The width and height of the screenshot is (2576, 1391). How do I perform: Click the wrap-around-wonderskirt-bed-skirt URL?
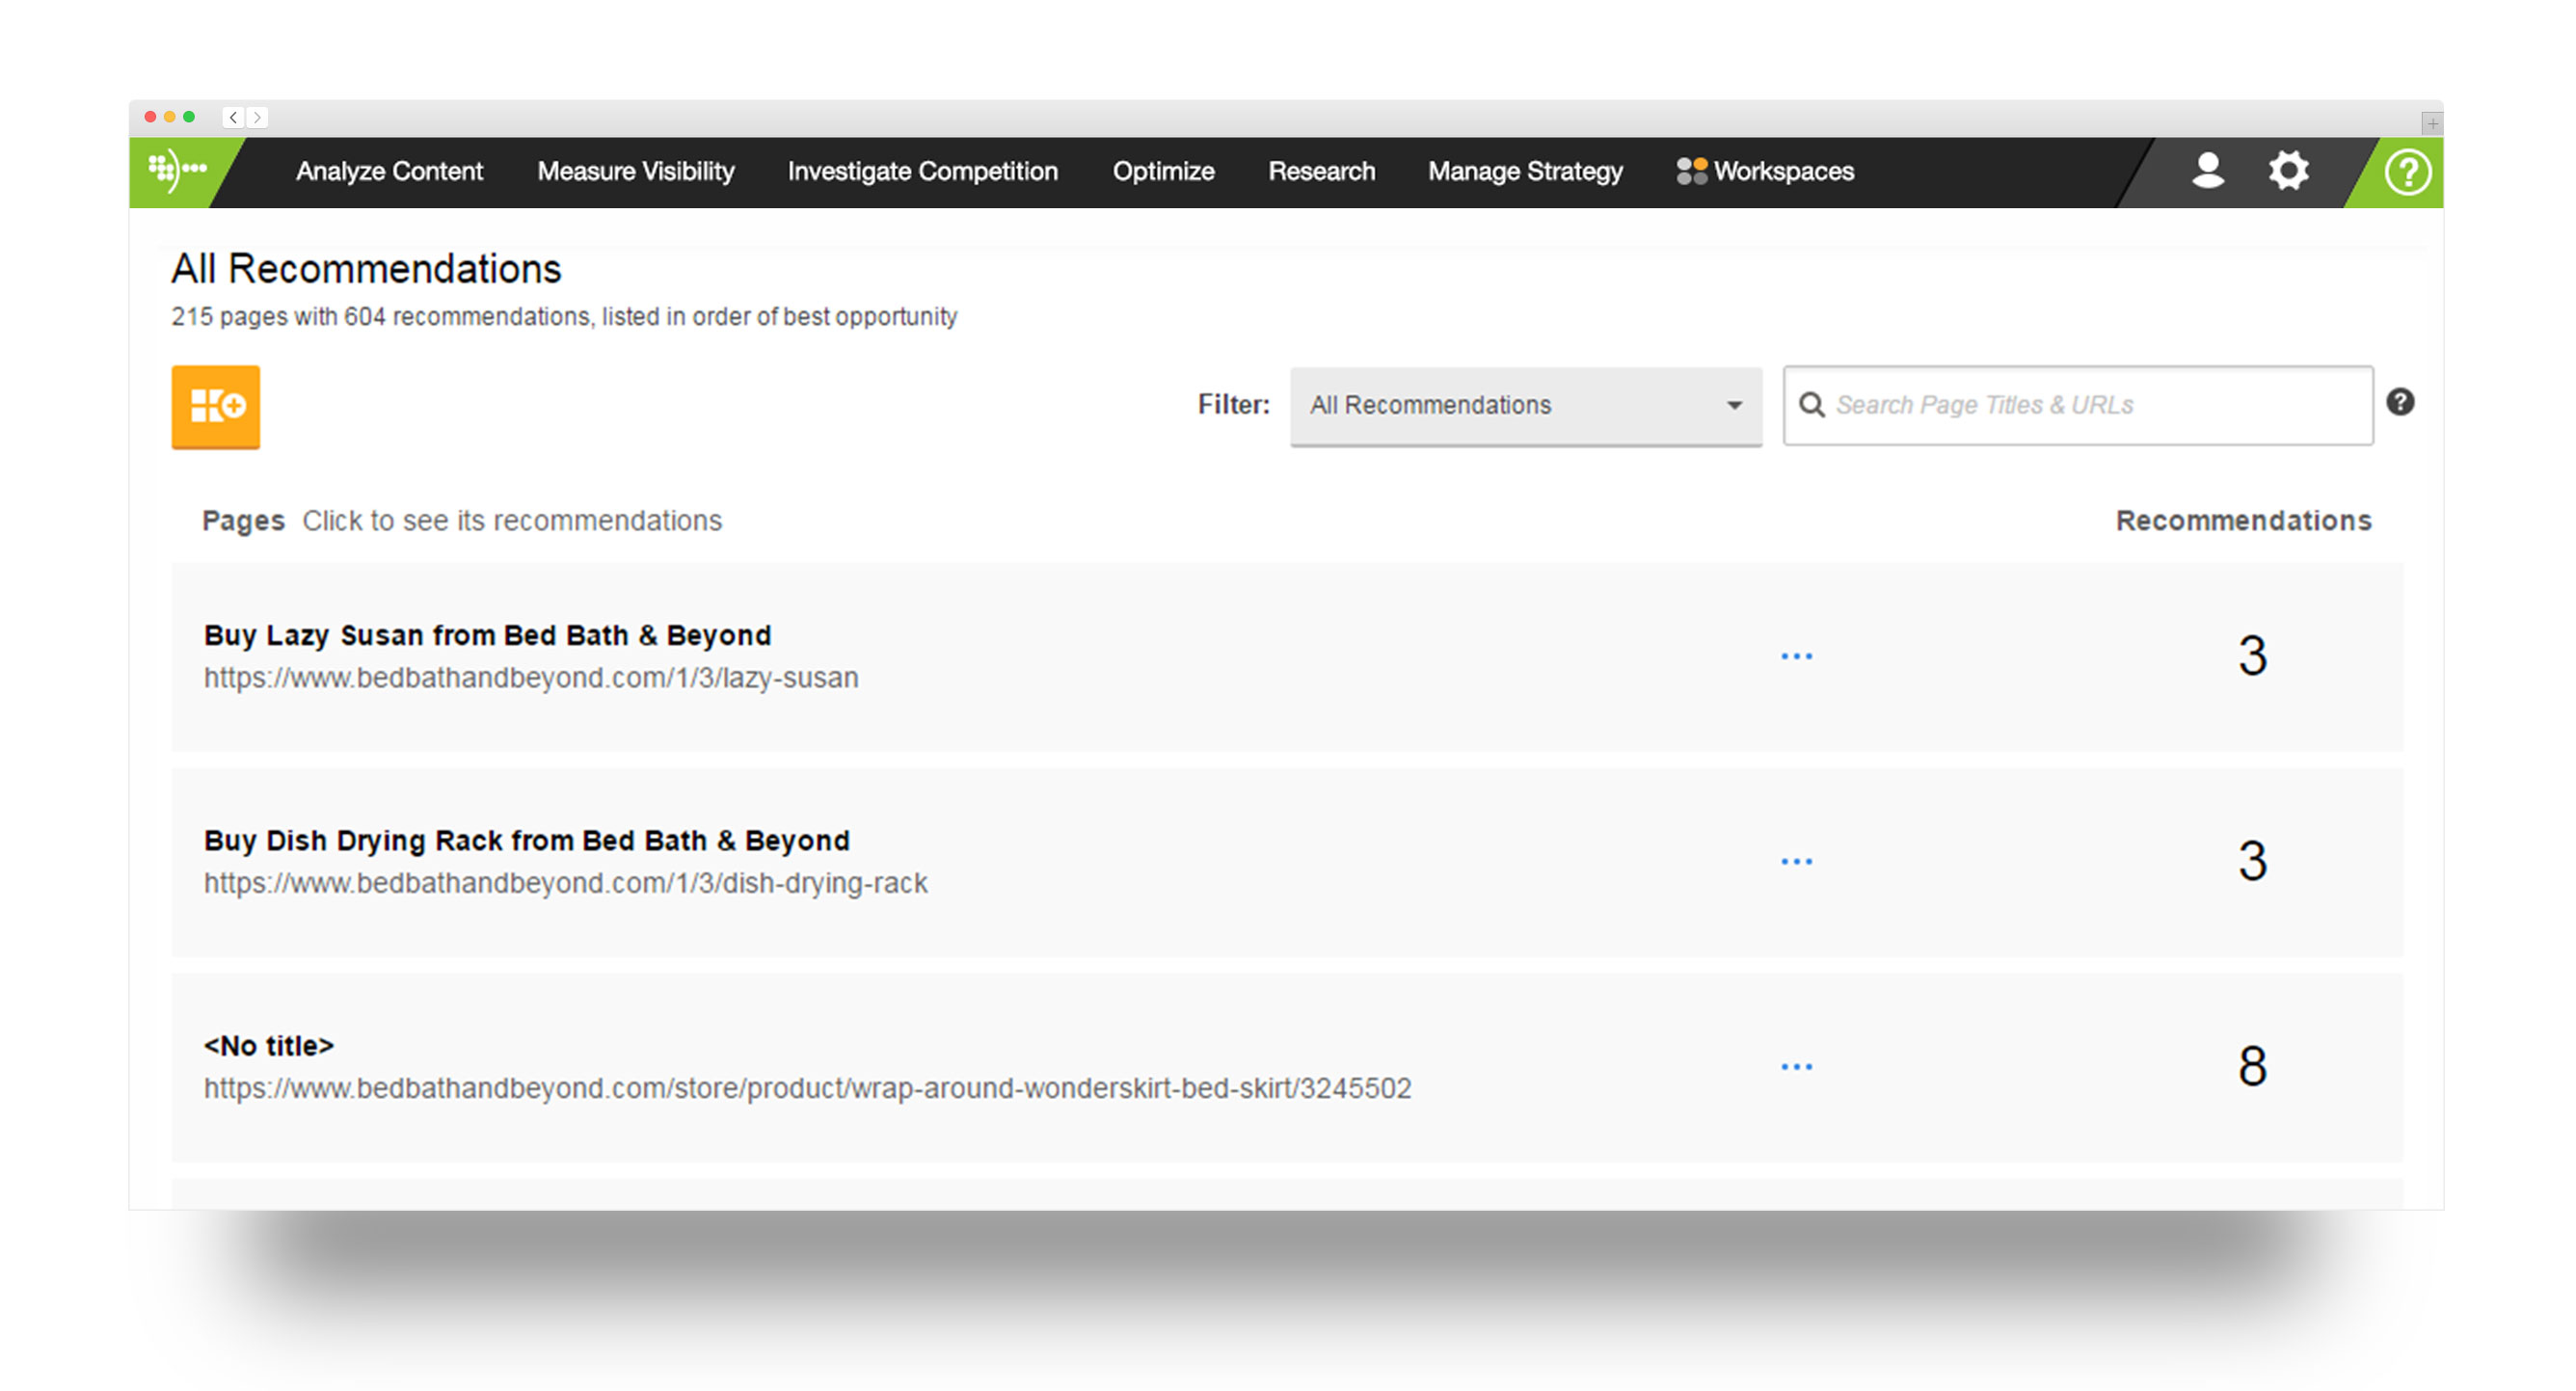point(807,1088)
